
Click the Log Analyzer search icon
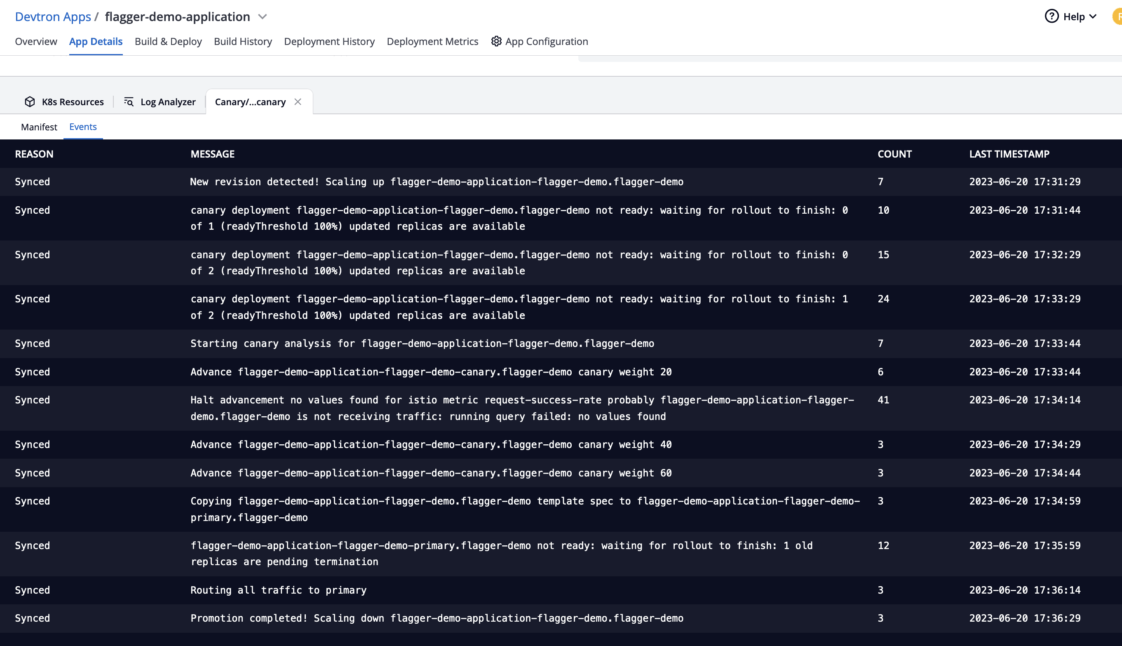pyautogui.click(x=129, y=101)
